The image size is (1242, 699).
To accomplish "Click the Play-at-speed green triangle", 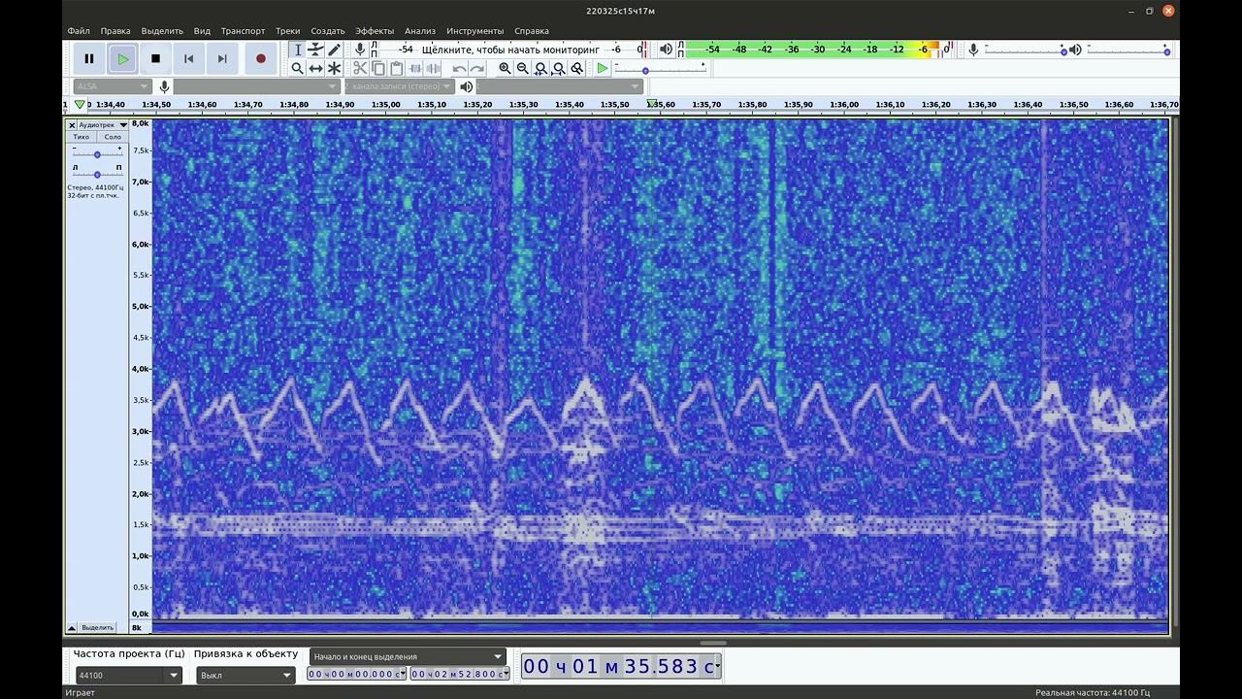I will [603, 68].
